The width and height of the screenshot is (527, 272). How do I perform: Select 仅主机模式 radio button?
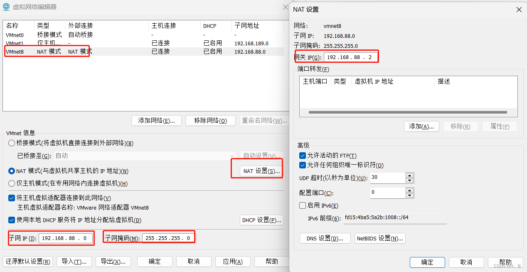click(12, 183)
